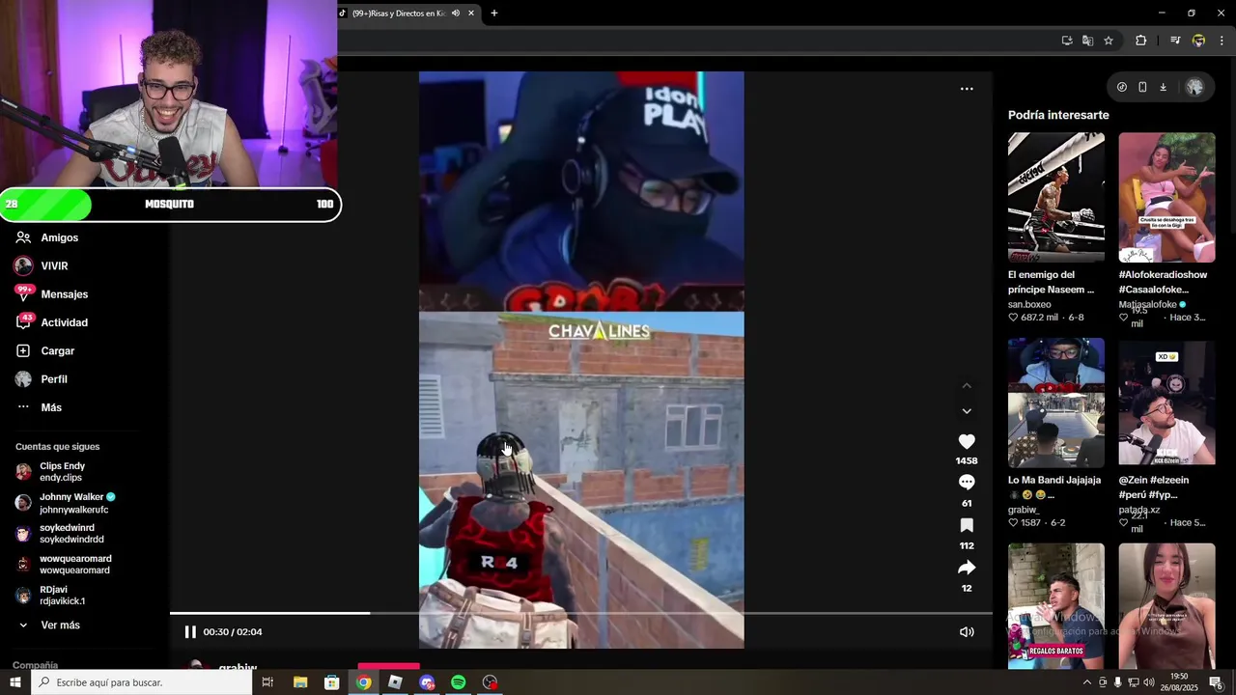Click the TikTok coin icon in the top pill

pyautogui.click(x=1121, y=87)
